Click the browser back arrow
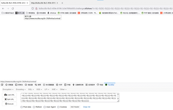173x110 pixels. click(x=3, y=8)
